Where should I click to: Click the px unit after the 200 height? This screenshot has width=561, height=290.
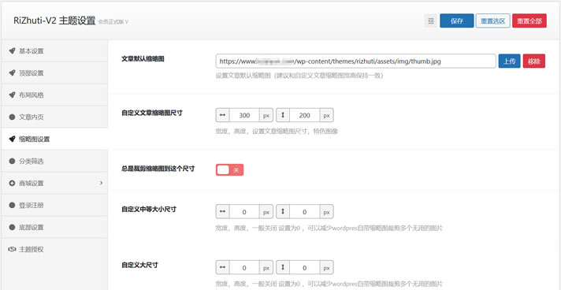(327, 115)
